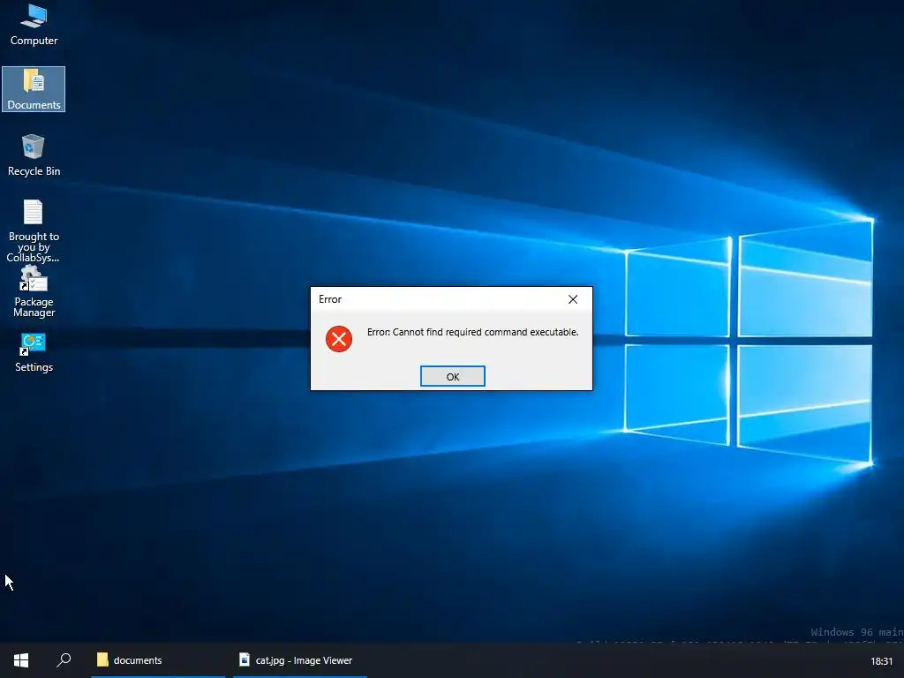Click the Error dialog title bar text

tap(330, 299)
